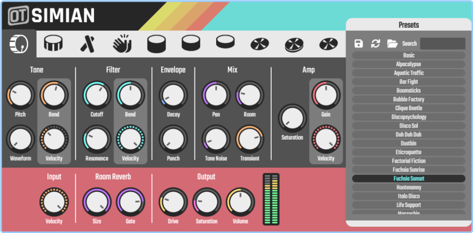This screenshot has height=233, width=473.
Task: Choose the Life Support preset
Action: pos(409,205)
